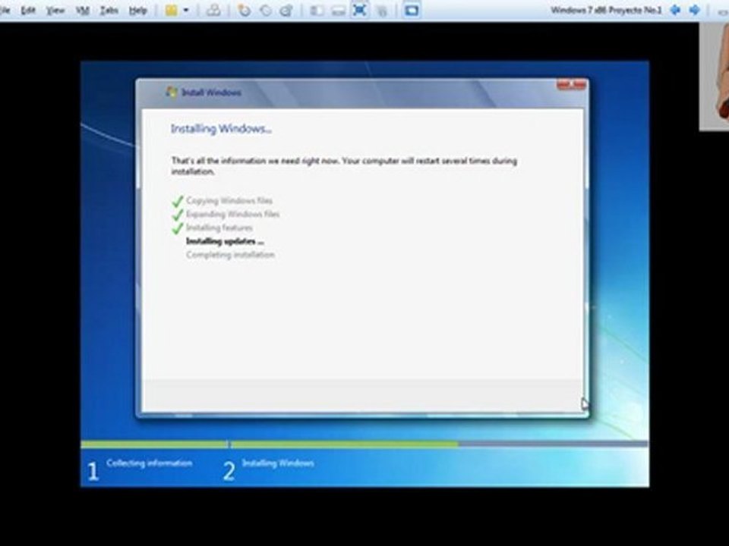Viewport: 729px width, 546px height.
Task: Open the View menu
Action: [x=55, y=10]
